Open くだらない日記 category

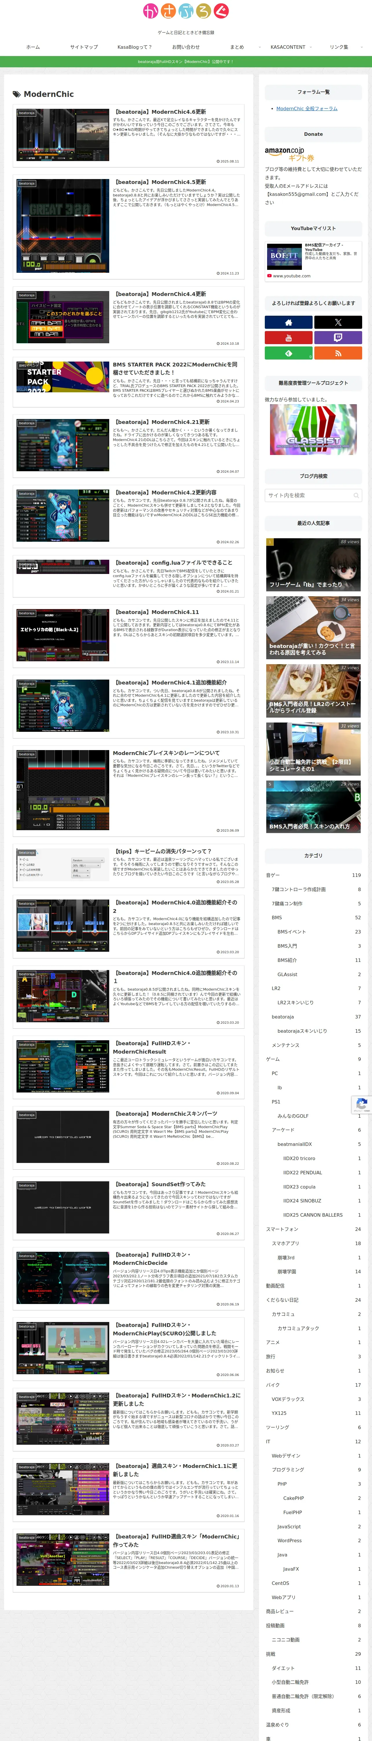tap(313, 1300)
